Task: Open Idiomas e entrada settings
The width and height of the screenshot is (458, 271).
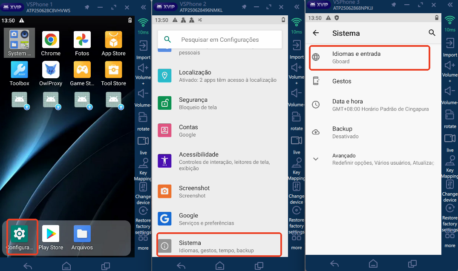Action: click(369, 57)
